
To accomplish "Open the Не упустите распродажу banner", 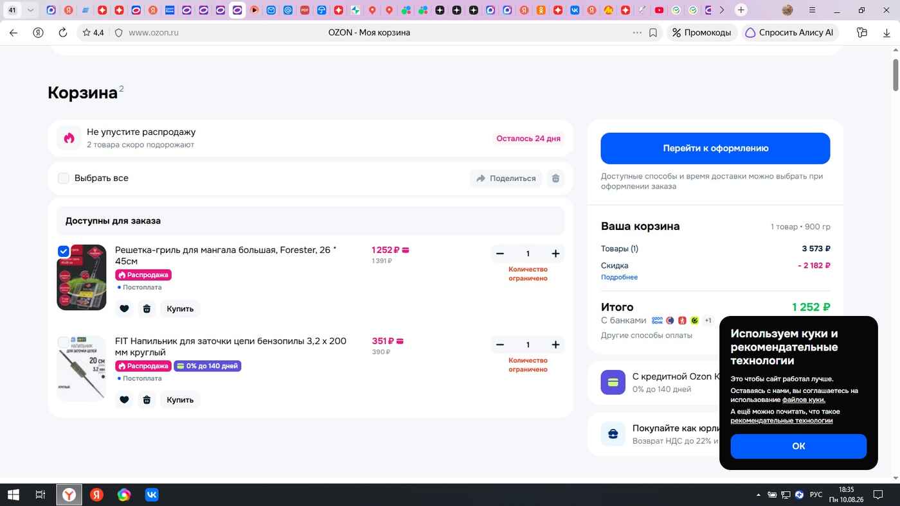I will [310, 138].
